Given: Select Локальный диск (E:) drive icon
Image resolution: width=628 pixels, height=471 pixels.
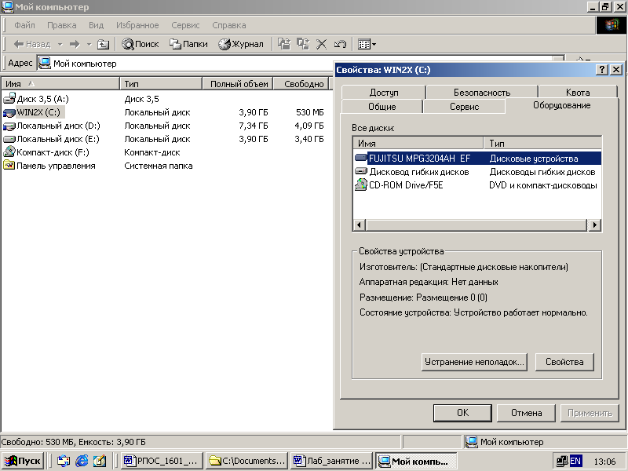Looking at the screenshot, I should [9, 139].
